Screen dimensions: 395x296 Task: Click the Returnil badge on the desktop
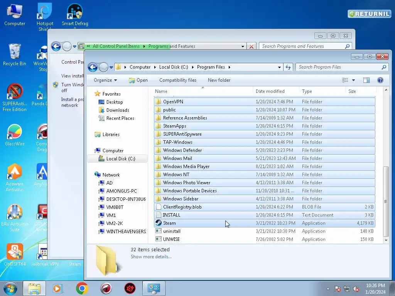coord(369,13)
